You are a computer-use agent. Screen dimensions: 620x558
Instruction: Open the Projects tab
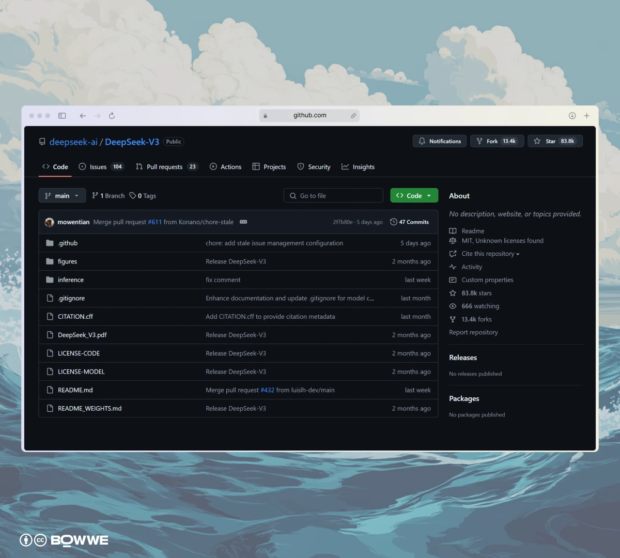(269, 167)
